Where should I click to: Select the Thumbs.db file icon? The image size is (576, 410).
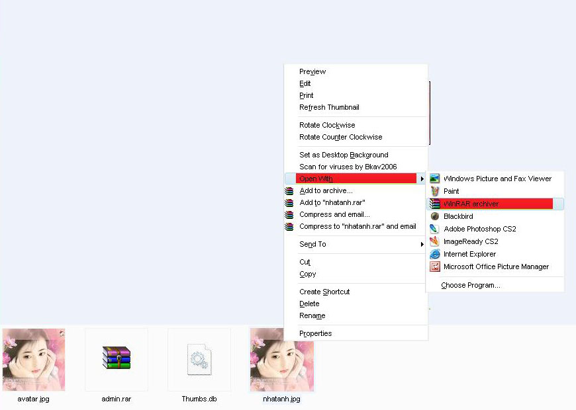(199, 359)
